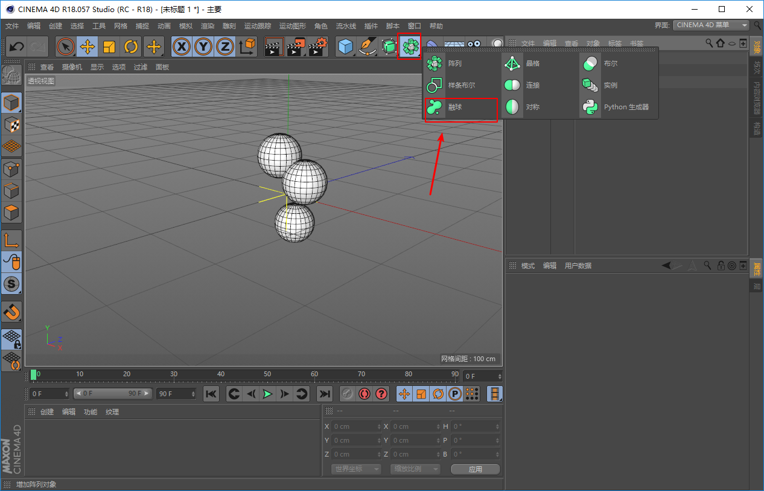The image size is (764, 491).
Task: Click the preview range 0 F–90 F slider
Action: [x=113, y=394]
